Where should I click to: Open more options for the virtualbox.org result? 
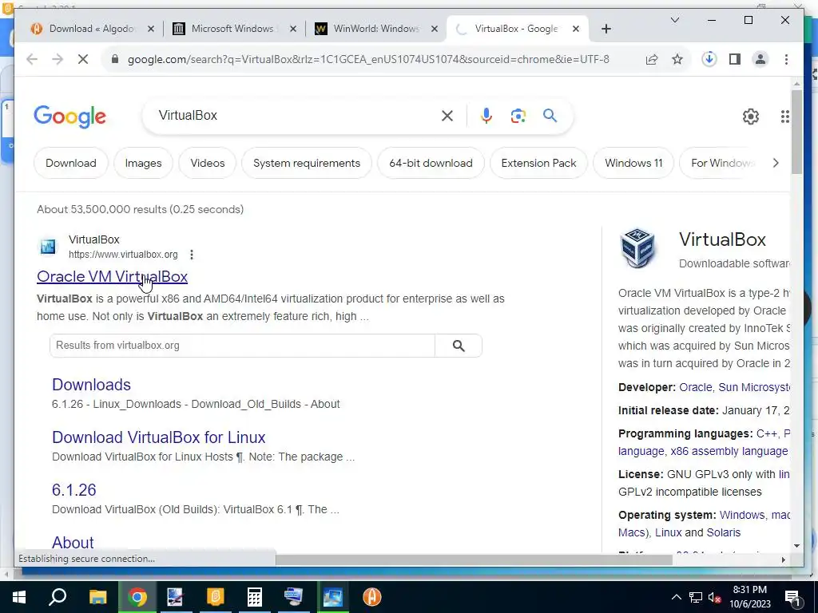(192, 255)
